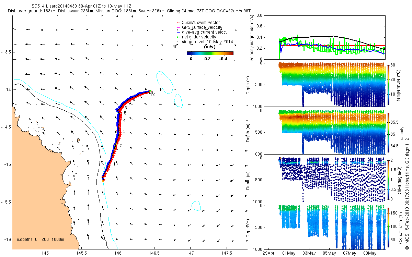Click the 'Depth (m)' label of the chl-a panel
The image size is (412, 257).
[249, 180]
